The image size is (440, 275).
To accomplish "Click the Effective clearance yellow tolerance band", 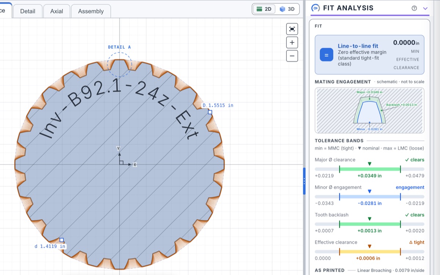I will click(x=370, y=252).
